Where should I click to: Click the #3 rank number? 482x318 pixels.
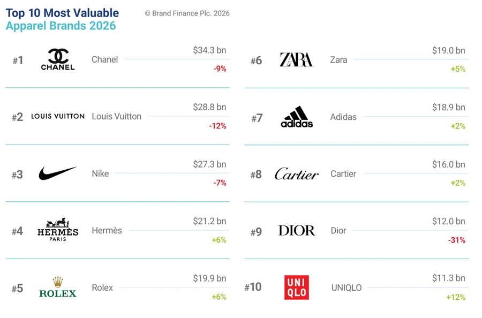click(17, 175)
